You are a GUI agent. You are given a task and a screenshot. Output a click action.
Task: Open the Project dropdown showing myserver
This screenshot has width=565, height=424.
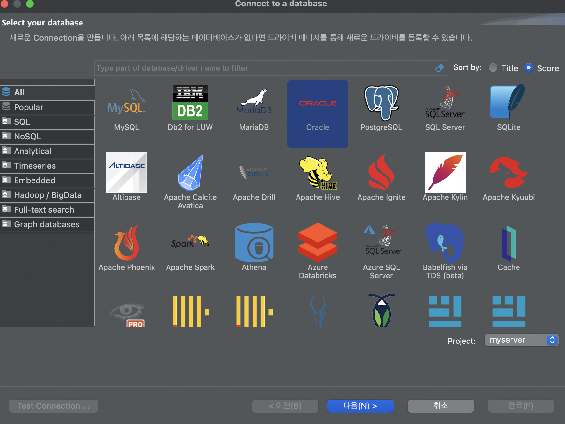pyautogui.click(x=521, y=340)
